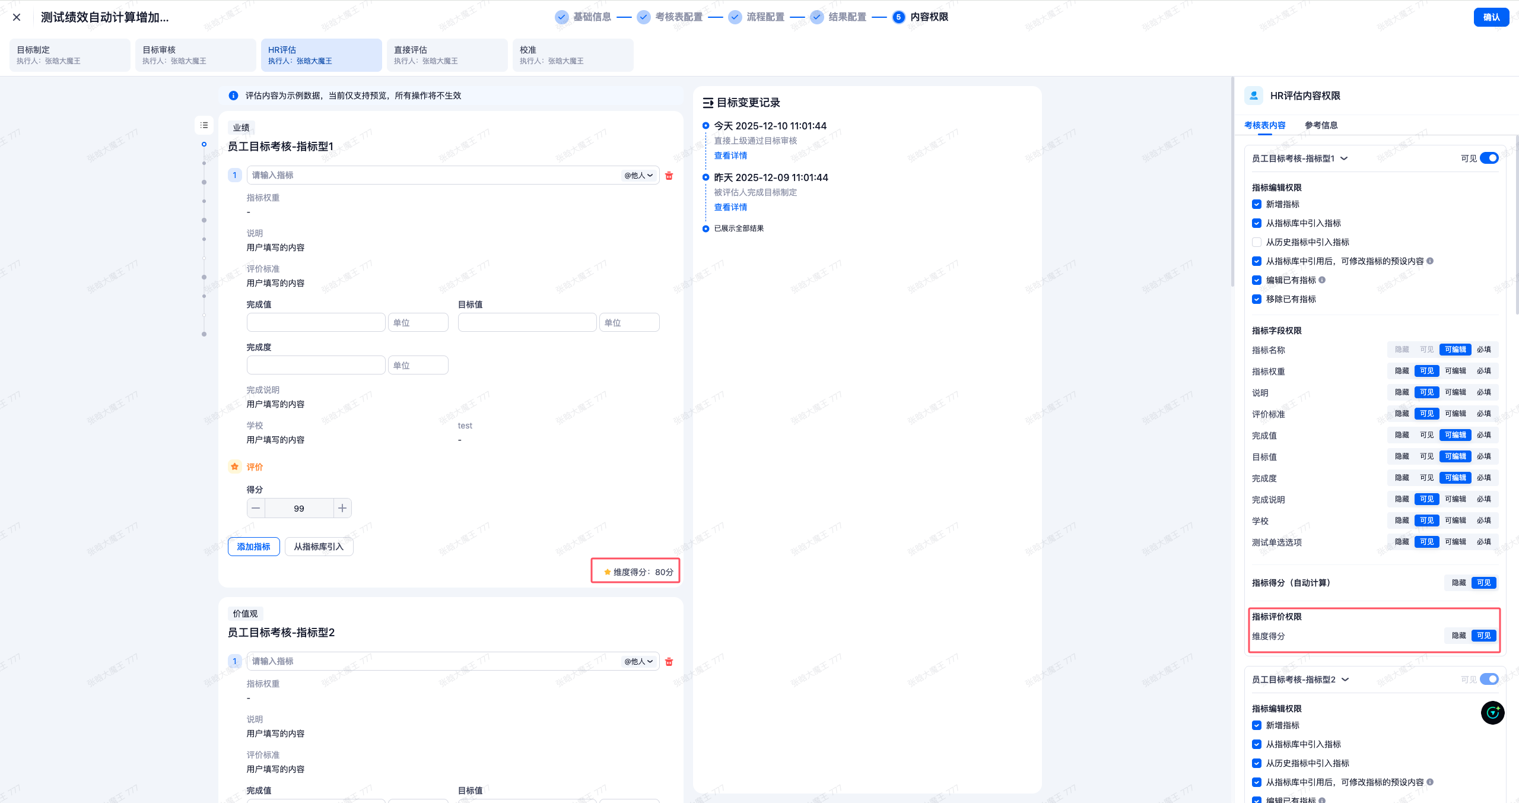Collapse the 员工目标考核-指标型2 section chevron
Screen dimensions: 1519x803
pyautogui.click(x=1345, y=680)
